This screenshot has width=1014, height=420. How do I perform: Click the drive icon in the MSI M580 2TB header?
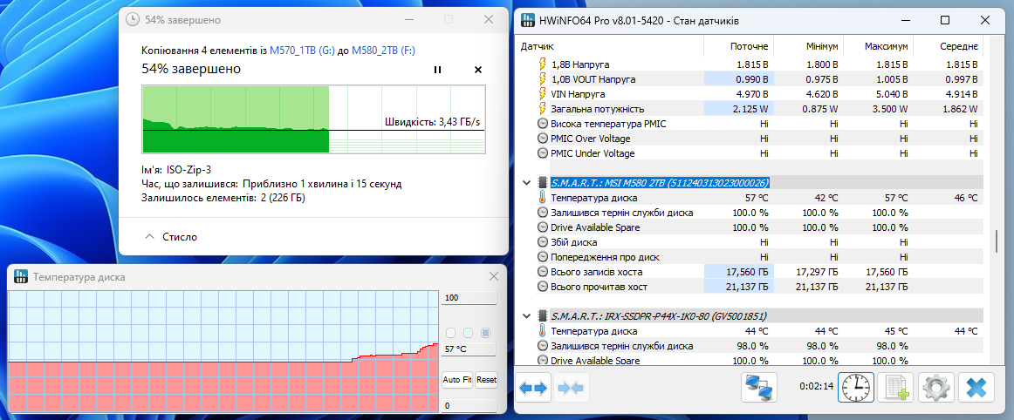click(x=542, y=183)
